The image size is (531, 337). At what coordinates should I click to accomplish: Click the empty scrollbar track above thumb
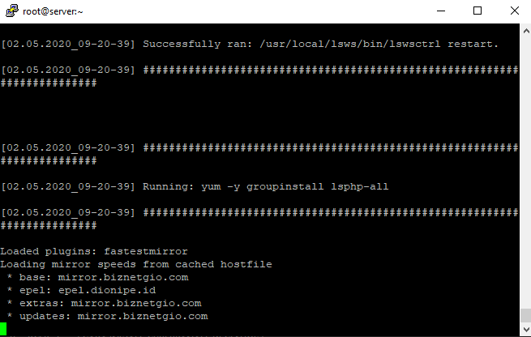(526, 173)
